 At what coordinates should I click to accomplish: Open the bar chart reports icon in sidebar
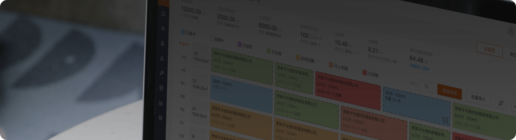click(161, 103)
